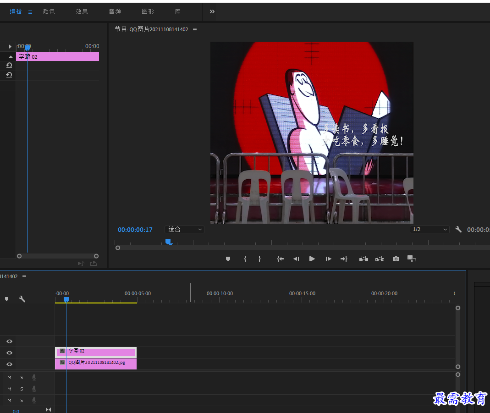The width and height of the screenshot is (490, 413).
Task: Open program monitor wrench settings
Action: 458,229
